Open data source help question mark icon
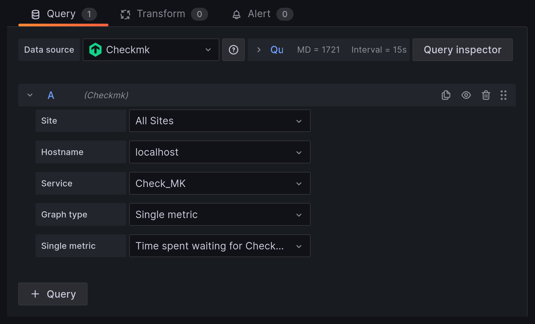Image resolution: width=535 pixels, height=324 pixels. click(233, 50)
